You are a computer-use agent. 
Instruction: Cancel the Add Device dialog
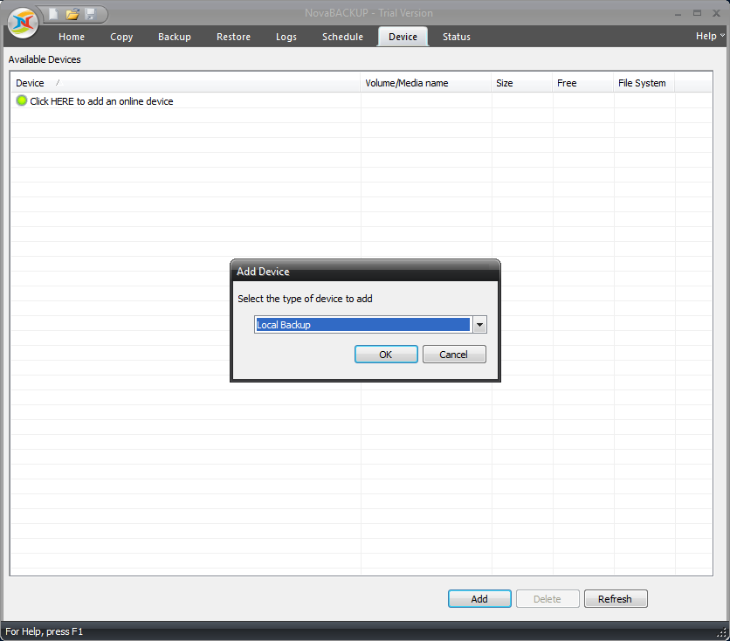click(x=454, y=354)
